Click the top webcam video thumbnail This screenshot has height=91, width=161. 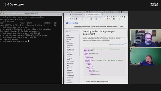pos(145,38)
